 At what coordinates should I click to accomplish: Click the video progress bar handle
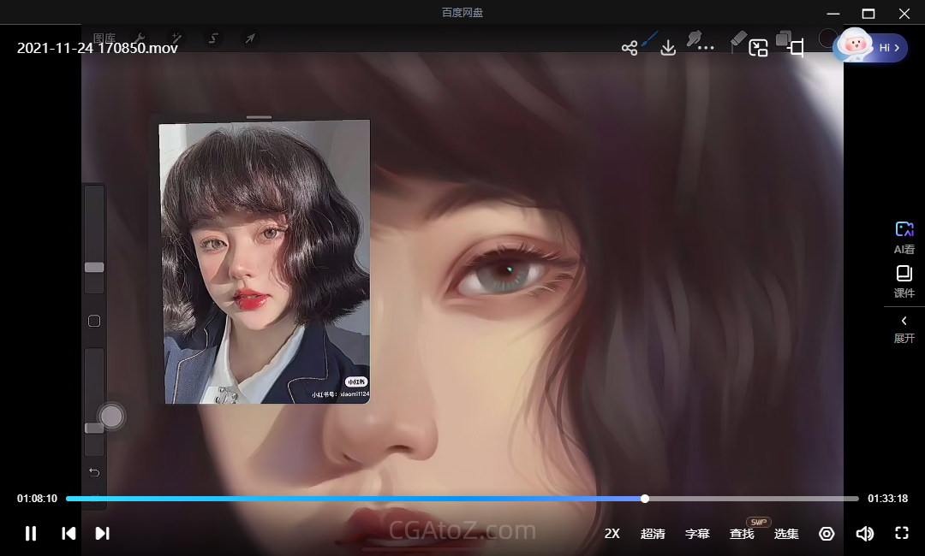[x=645, y=499]
